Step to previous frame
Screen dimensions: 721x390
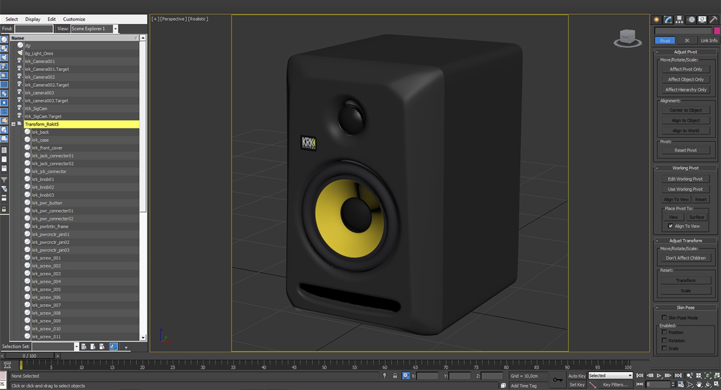(650, 375)
